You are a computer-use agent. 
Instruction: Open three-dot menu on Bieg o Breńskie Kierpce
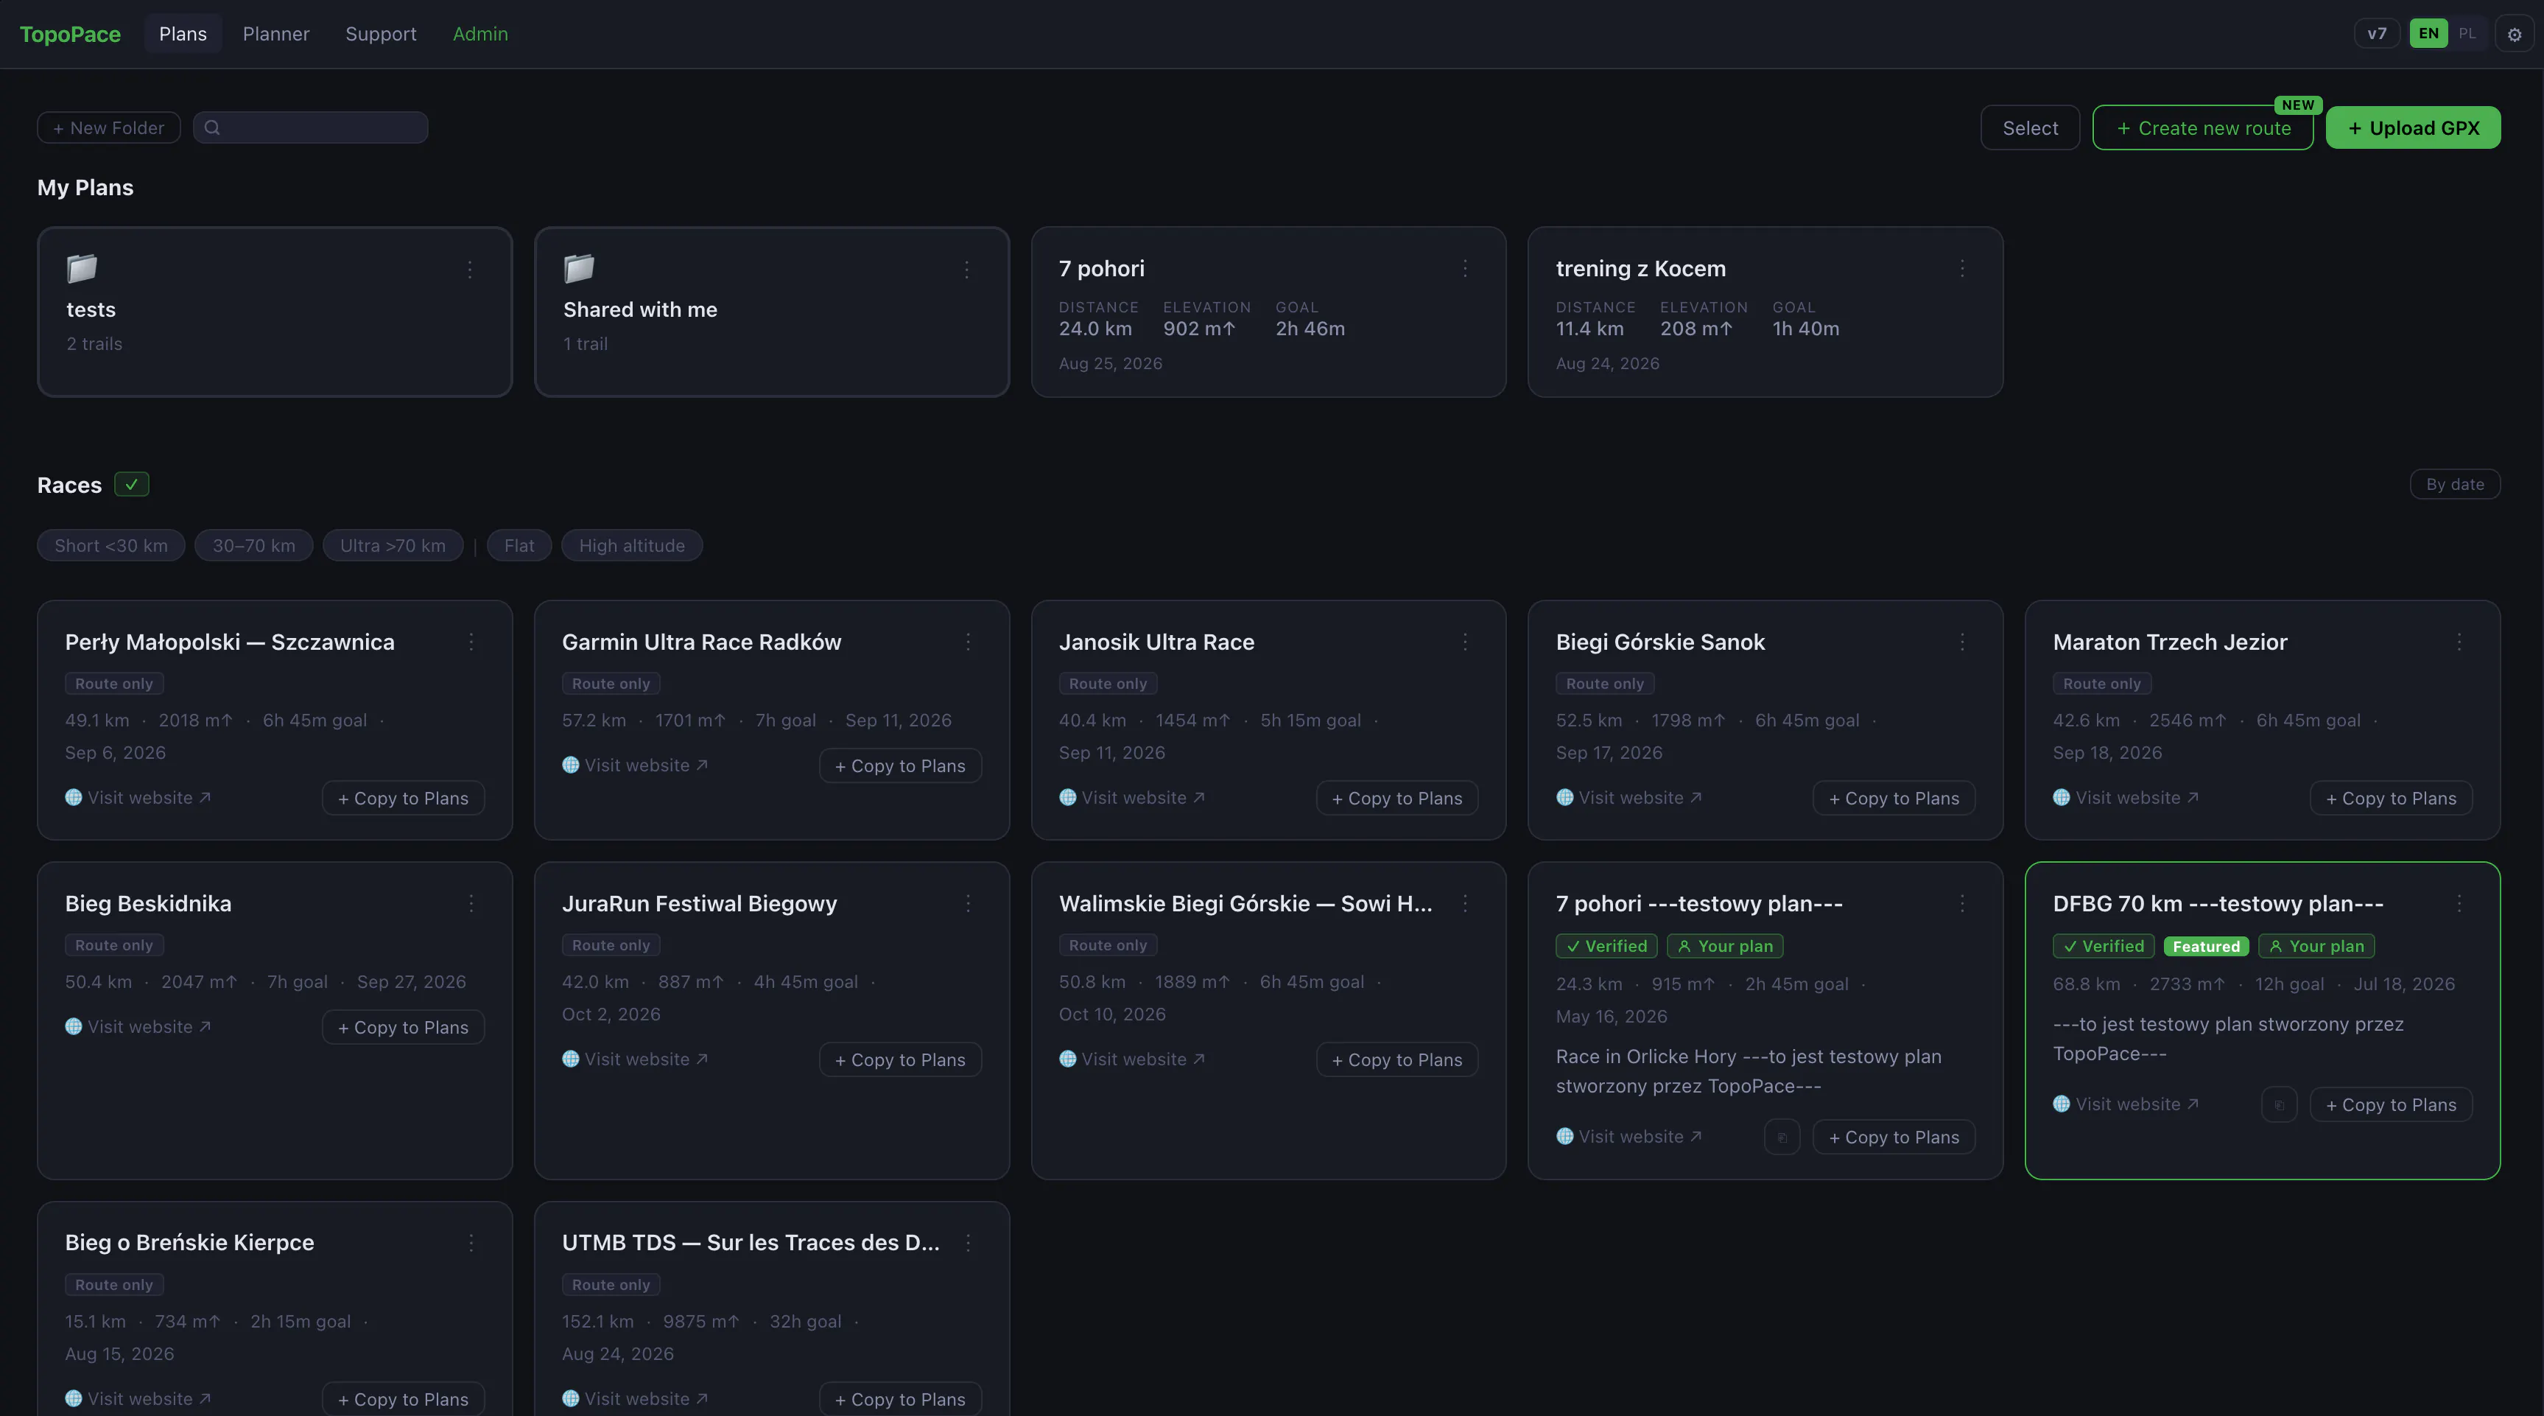[x=471, y=1242]
